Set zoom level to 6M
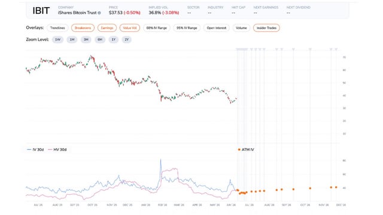Viewport: 383px width, 215px height. pos(100,39)
